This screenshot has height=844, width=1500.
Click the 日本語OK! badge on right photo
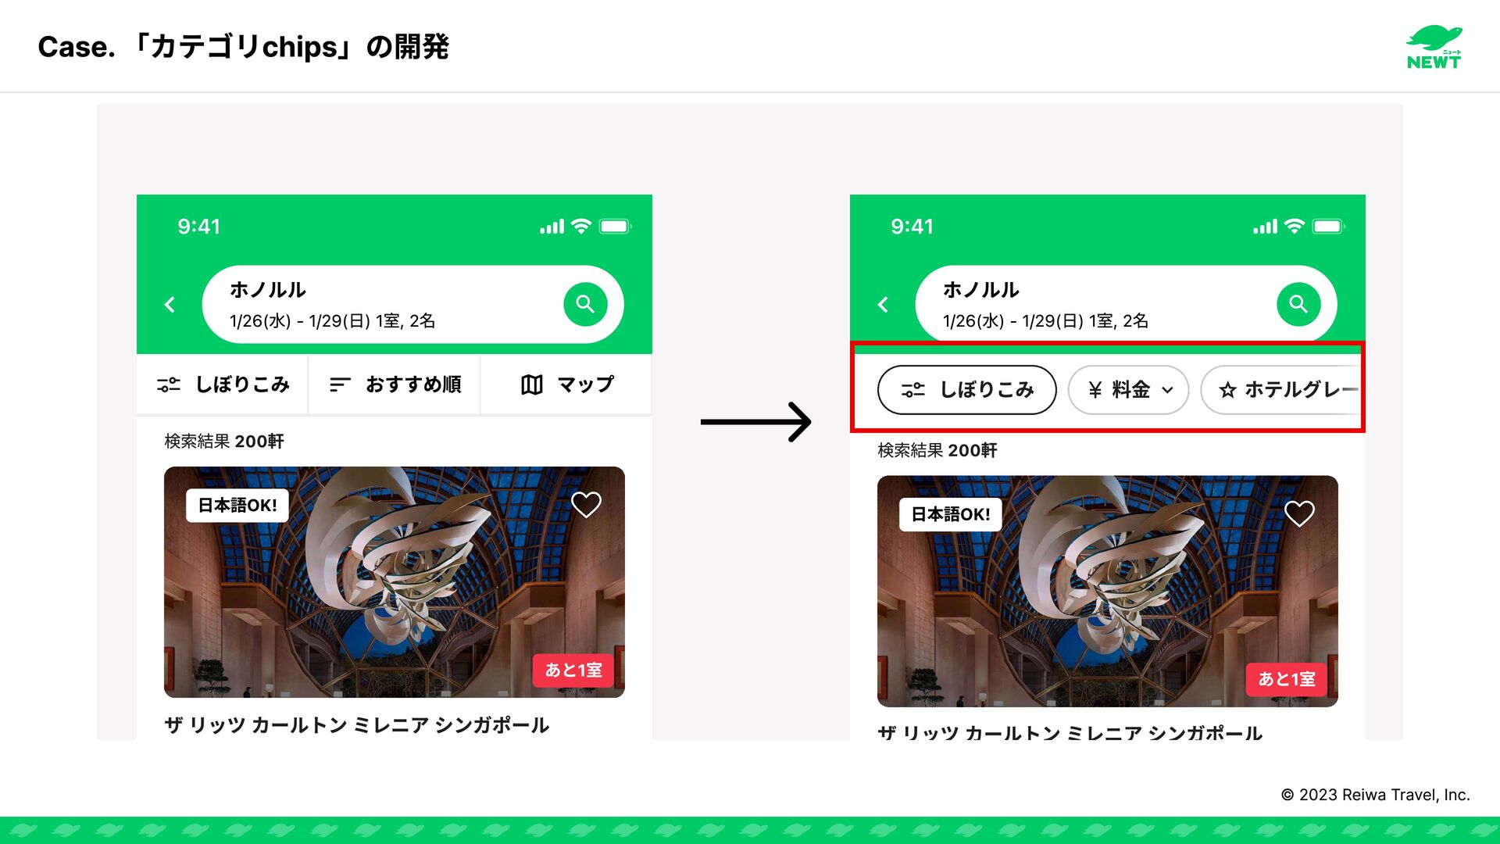[950, 514]
